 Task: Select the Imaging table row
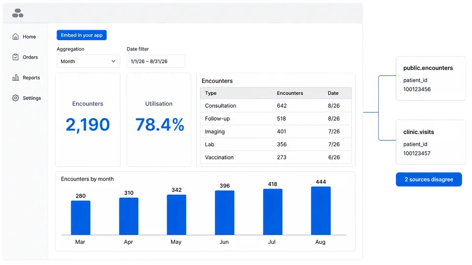276,132
